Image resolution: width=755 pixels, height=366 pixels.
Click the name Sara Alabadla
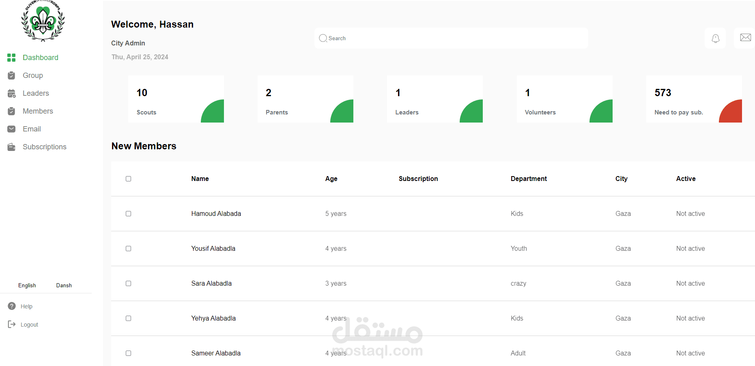tap(211, 284)
